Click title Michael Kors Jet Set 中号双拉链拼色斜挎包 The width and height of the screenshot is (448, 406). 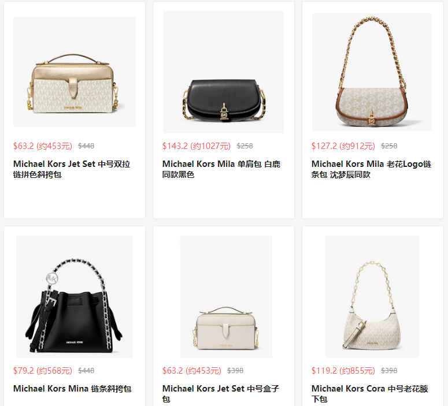72,169
